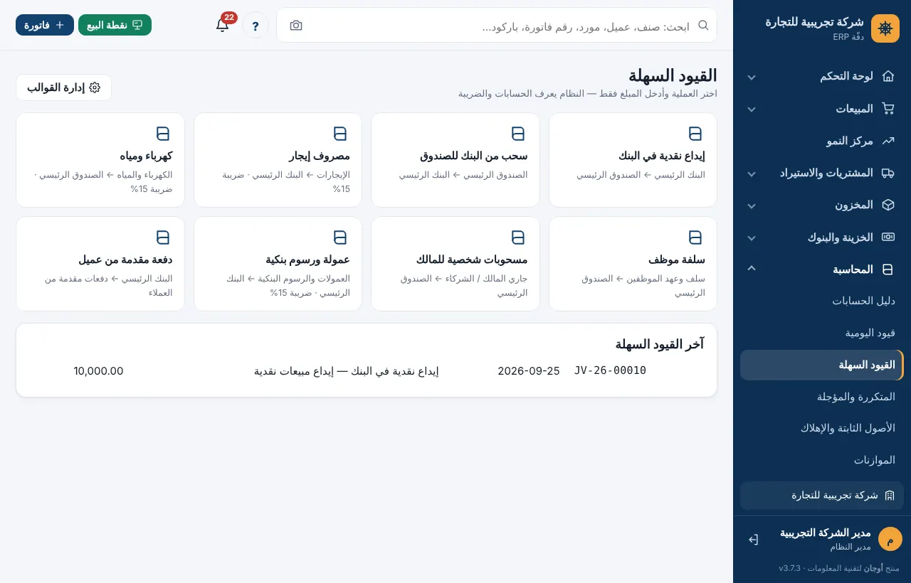Viewport: 911px width, 583px height.
Task: Click the cart icon next to المبيعات
Action: pyautogui.click(x=888, y=109)
